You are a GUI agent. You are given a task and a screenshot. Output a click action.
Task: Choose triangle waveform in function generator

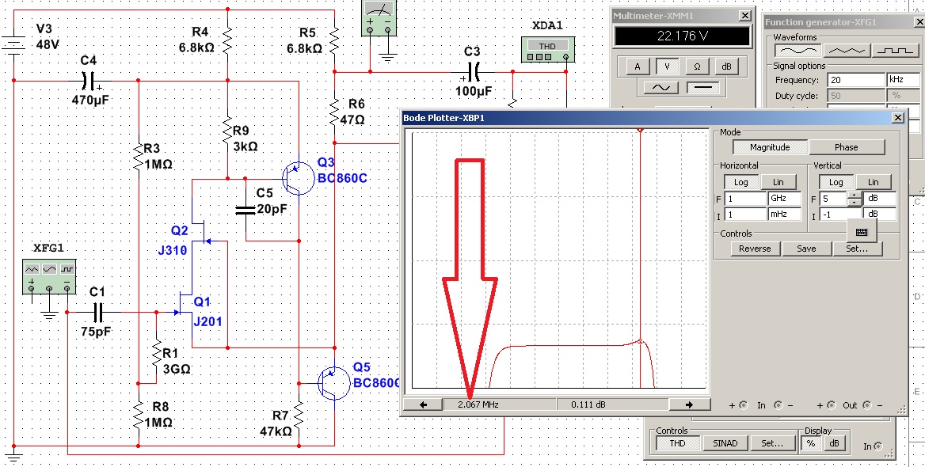click(847, 51)
